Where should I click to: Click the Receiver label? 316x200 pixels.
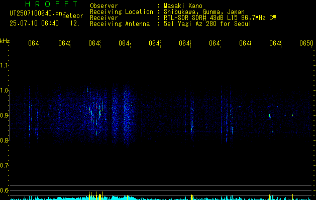(x=104, y=18)
